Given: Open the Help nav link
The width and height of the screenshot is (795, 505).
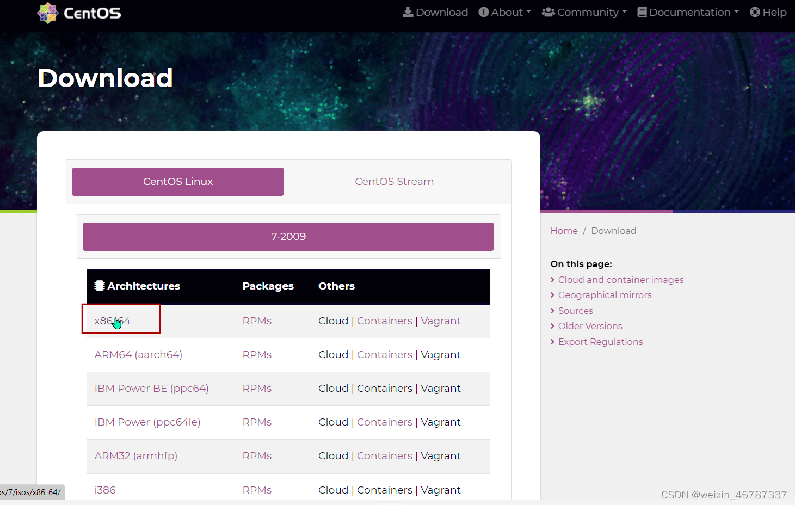Looking at the screenshot, I should point(768,12).
